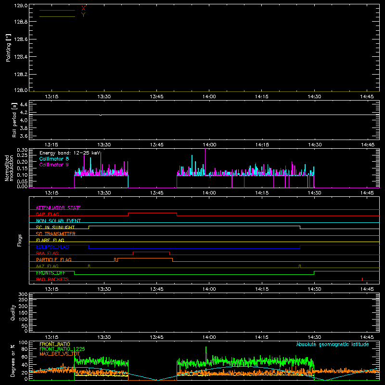Click the FLARE_FLAG label
The image size is (385, 385).
tap(50, 240)
